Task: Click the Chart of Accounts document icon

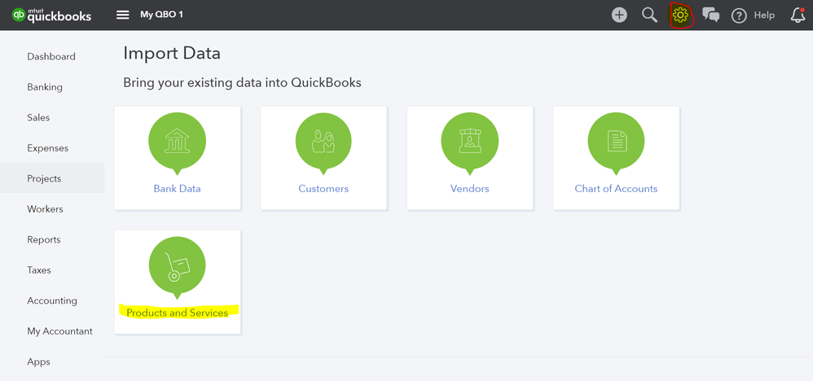Action: (x=616, y=142)
